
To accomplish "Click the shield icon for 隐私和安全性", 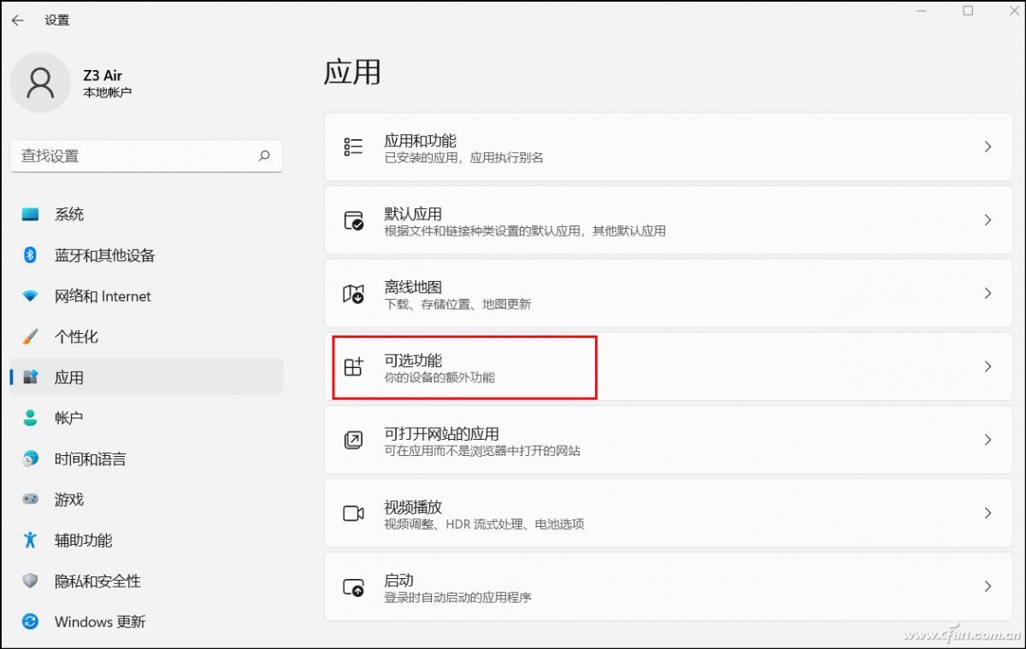I will 31,581.
